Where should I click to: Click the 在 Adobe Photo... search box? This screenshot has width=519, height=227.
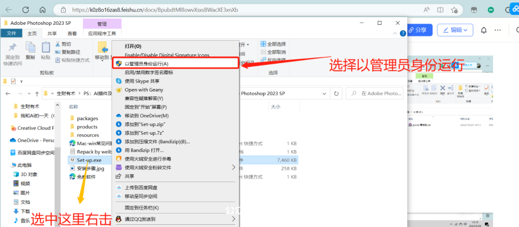tap(375, 93)
